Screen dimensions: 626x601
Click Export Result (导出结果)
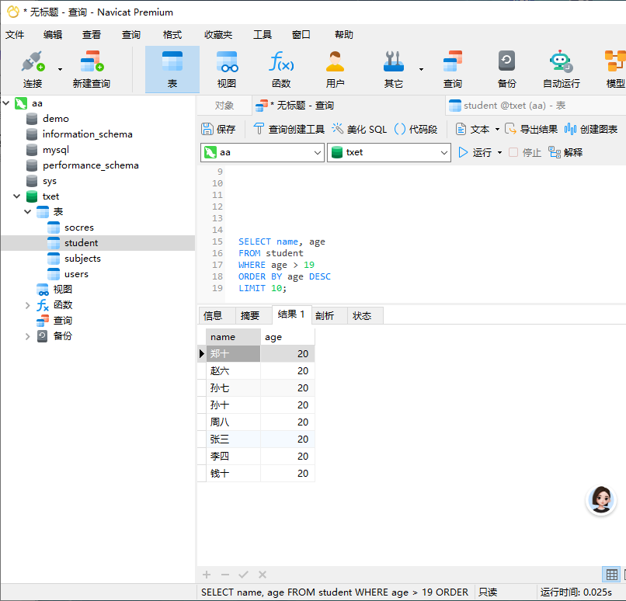point(531,130)
